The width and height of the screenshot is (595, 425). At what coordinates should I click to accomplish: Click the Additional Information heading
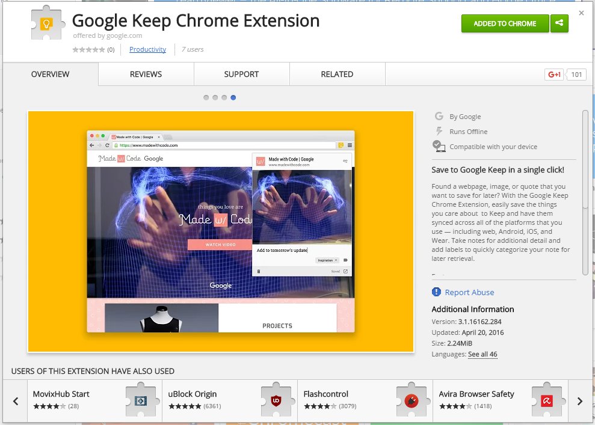click(473, 309)
